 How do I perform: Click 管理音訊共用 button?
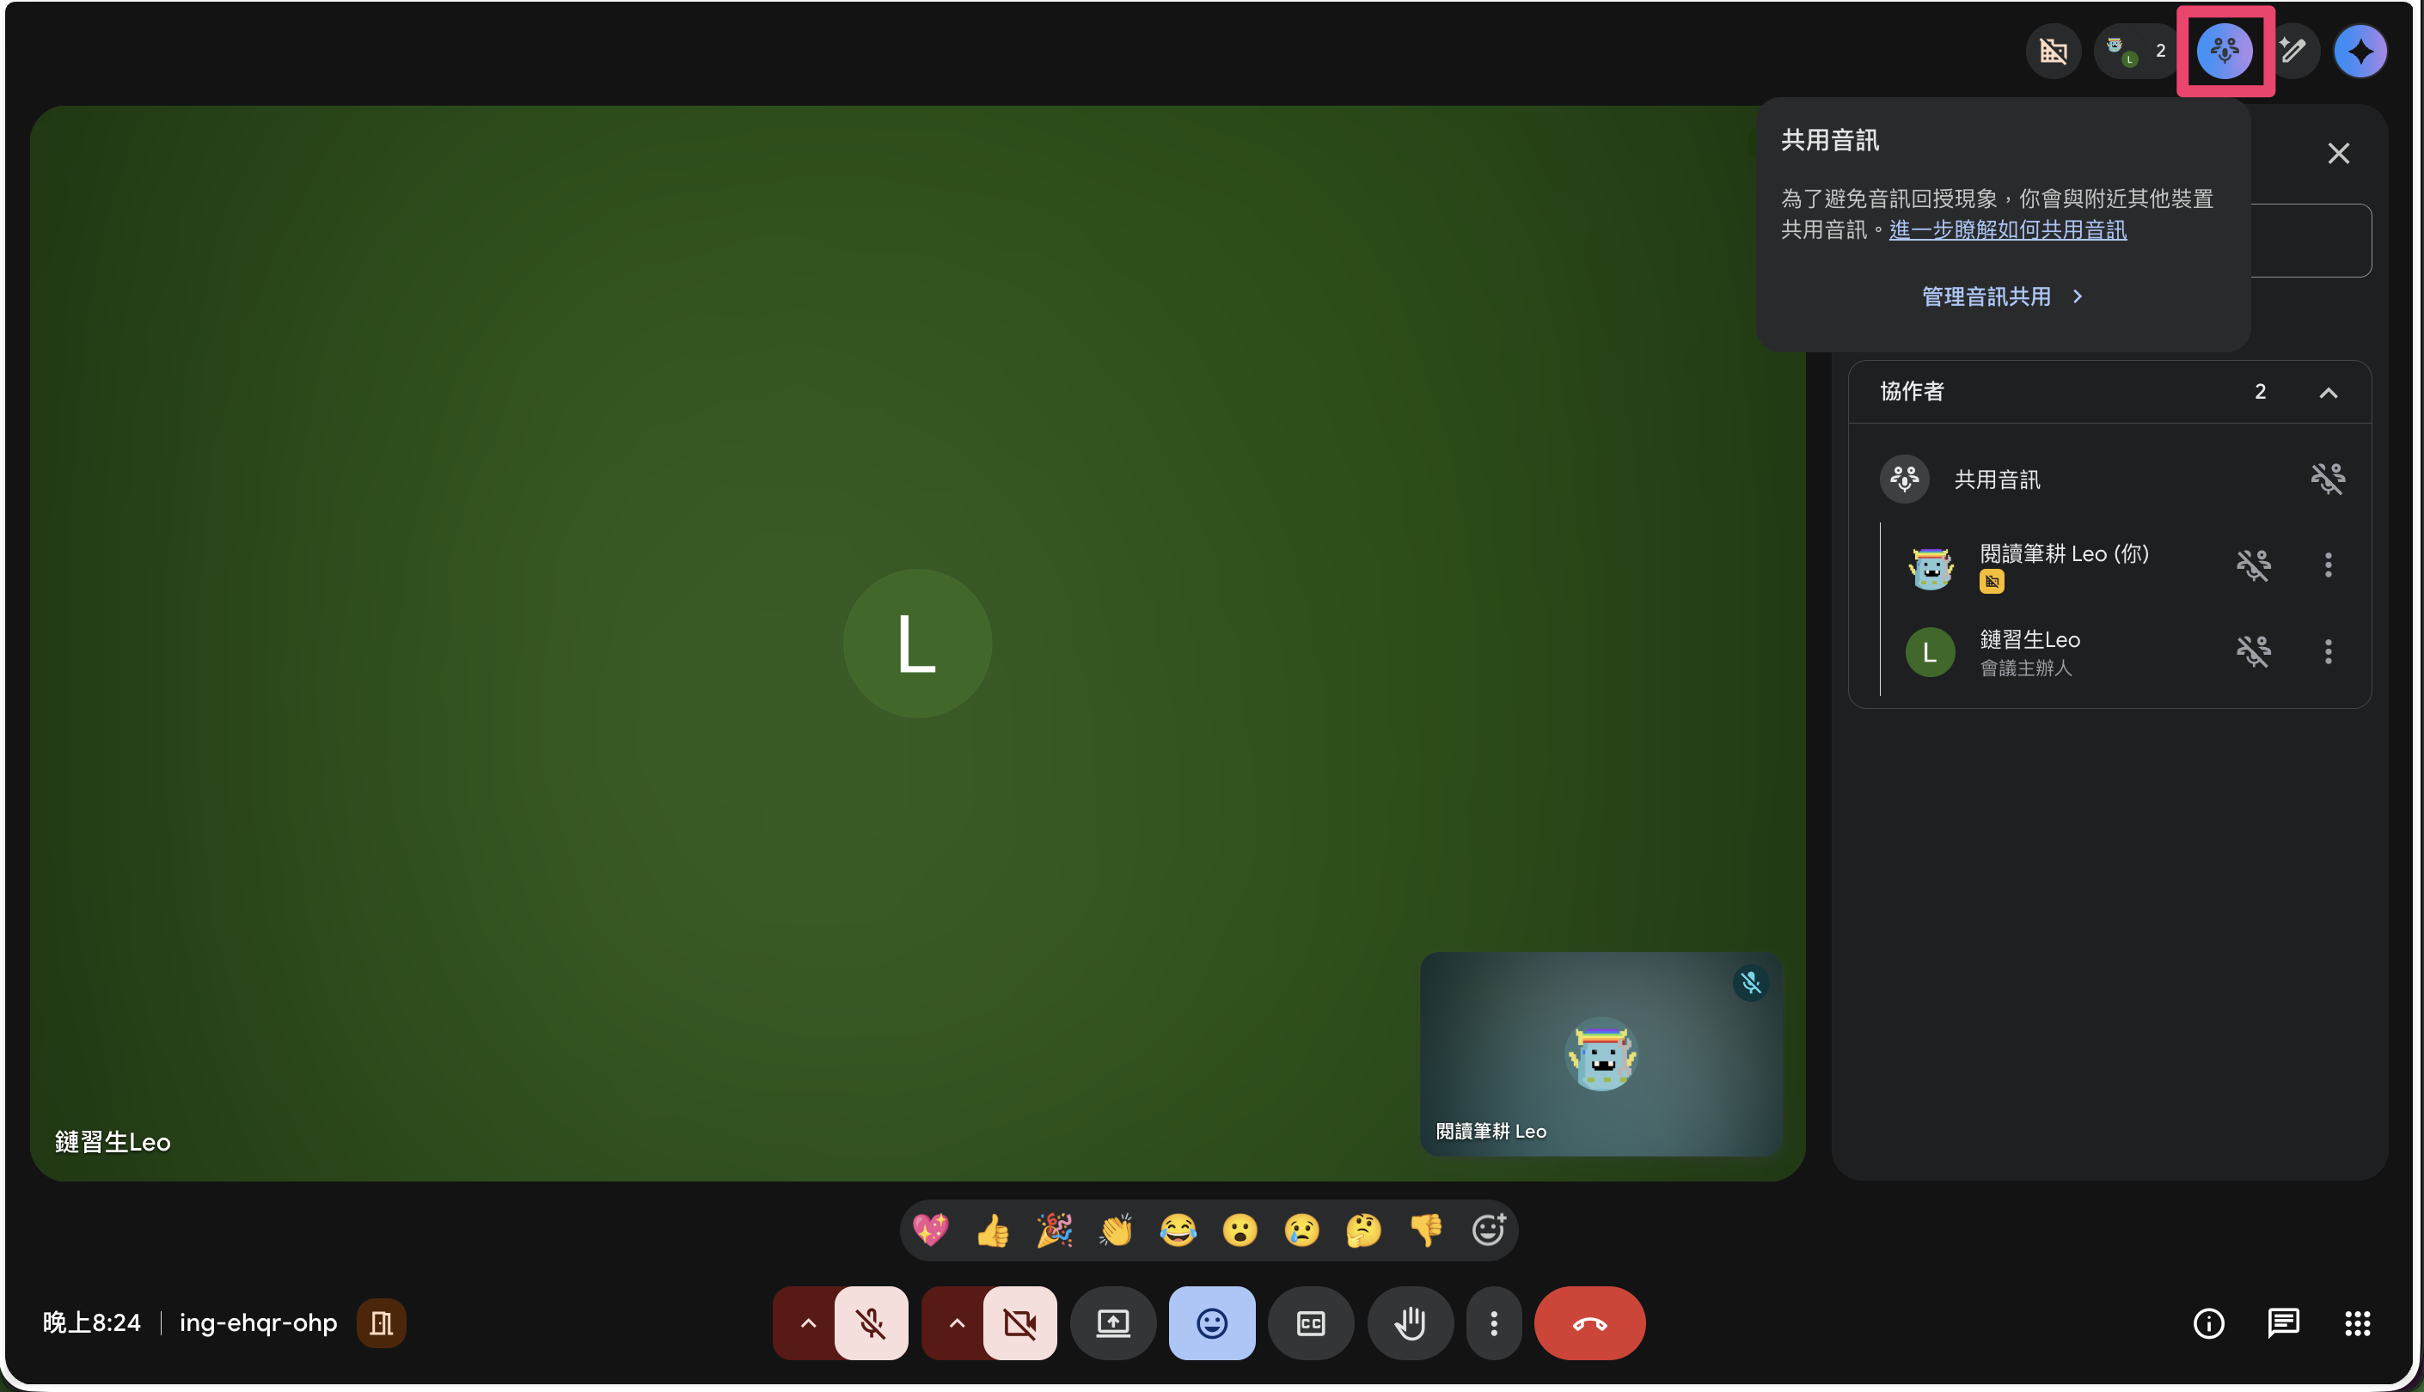point(2001,296)
